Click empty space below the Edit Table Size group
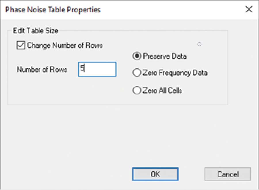259x190 pixels. pyautogui.click(x=66, y=136)
